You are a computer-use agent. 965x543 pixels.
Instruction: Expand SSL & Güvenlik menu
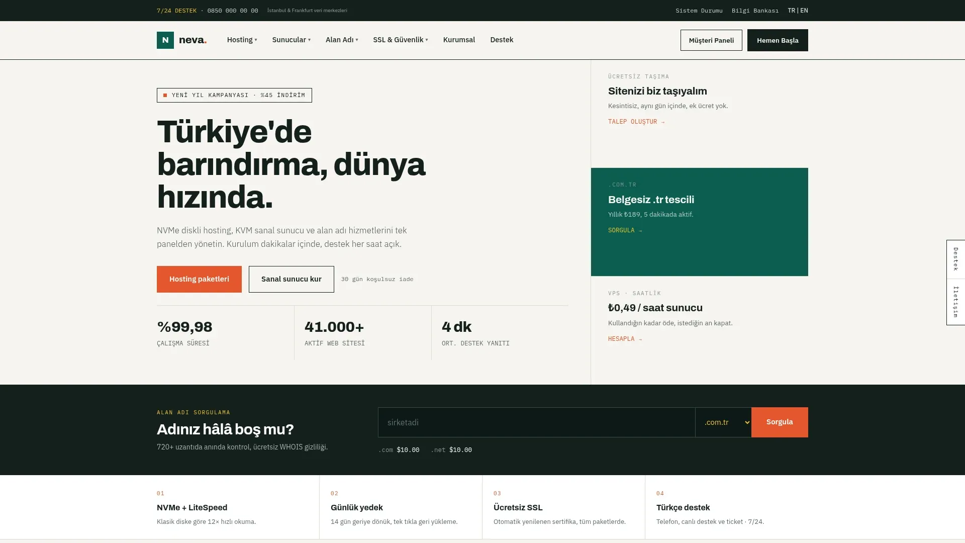point(400,40)
